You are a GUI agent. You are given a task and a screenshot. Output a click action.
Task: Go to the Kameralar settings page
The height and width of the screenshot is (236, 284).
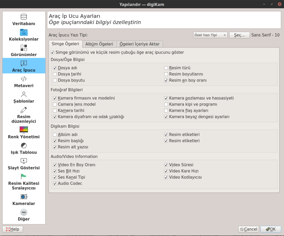point(24,199)
